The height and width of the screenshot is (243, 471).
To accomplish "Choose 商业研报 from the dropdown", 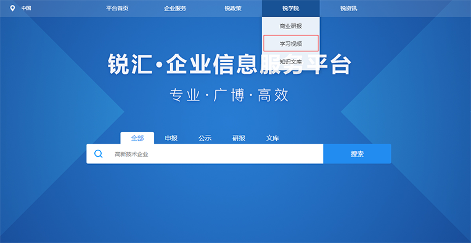I will (x=291, y=26).
